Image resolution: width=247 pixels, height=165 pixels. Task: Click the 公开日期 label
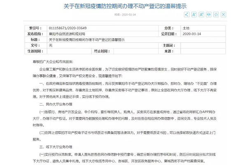[x=169, y=34]
